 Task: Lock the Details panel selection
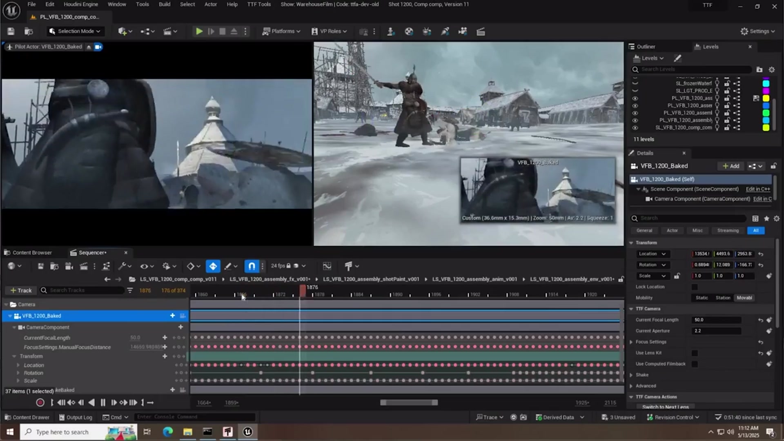pyautogui.click(x=773, y=166)
